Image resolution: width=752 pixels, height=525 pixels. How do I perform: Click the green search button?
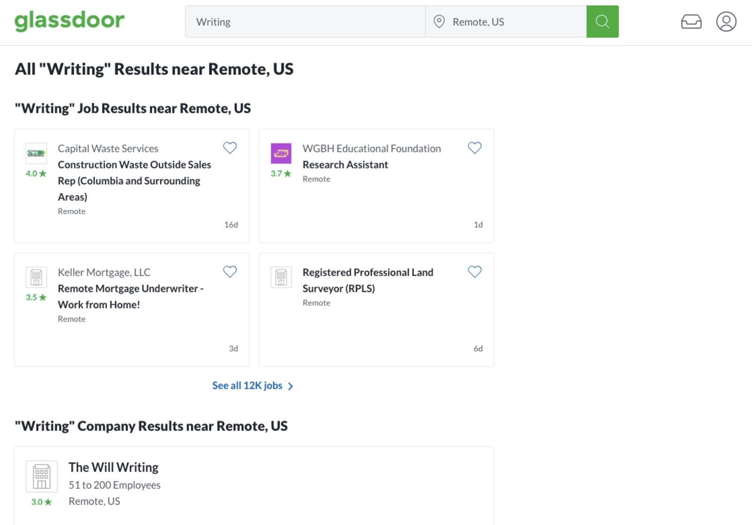603,22
